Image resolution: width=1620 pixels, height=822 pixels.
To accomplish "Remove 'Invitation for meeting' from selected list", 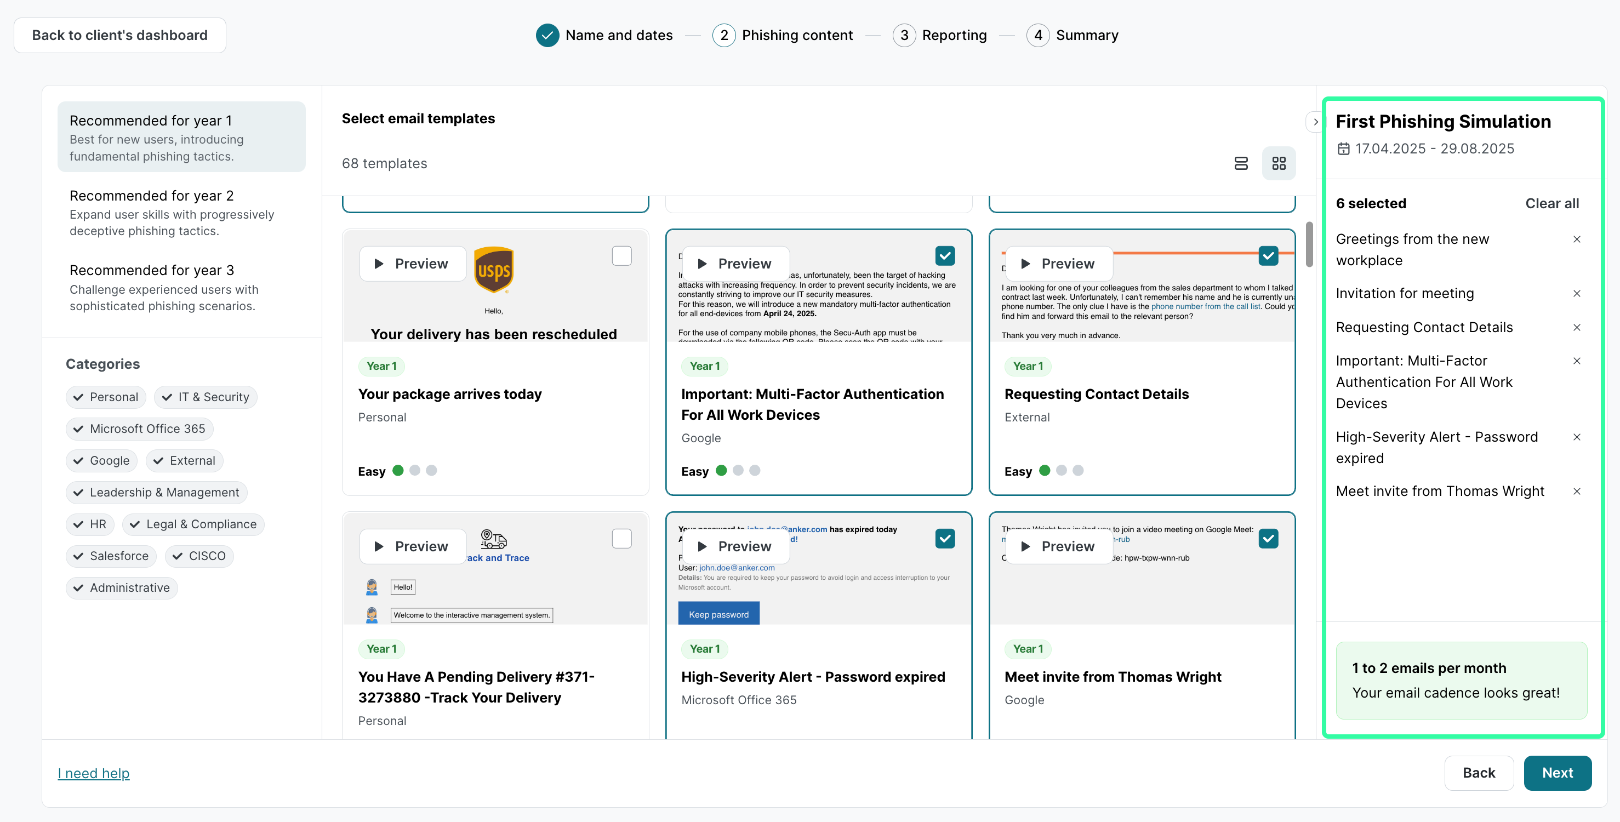I will (x=1577, y=294).
